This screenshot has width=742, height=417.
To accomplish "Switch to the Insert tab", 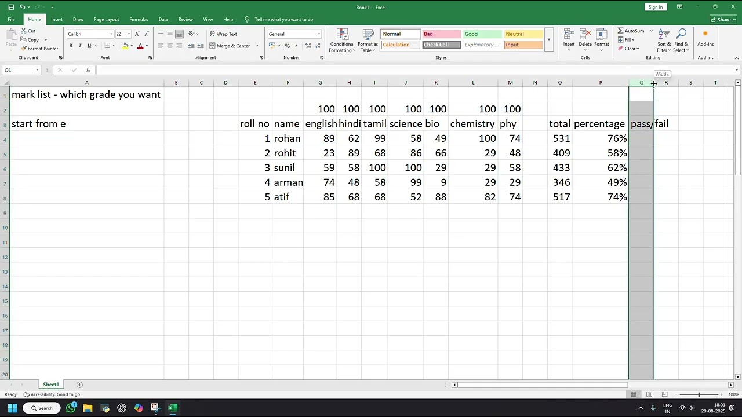I will pos(57,19).
